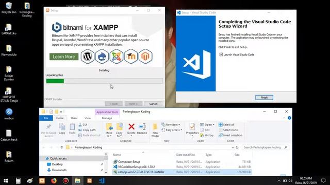Screen dimensions: 330x185
Task: Open Firefox from the taskbar
Action: coord(54,180)
